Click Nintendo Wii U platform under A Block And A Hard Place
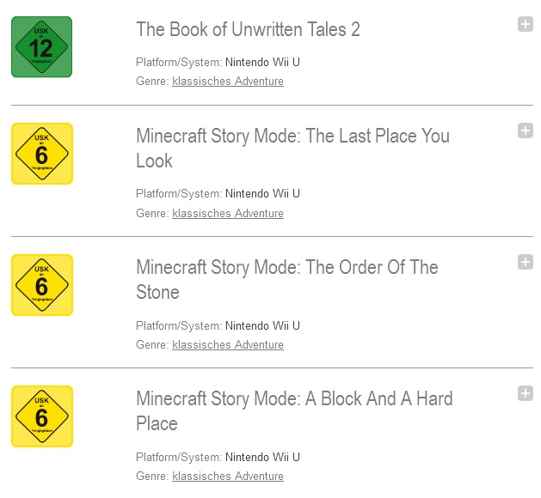 262,457
